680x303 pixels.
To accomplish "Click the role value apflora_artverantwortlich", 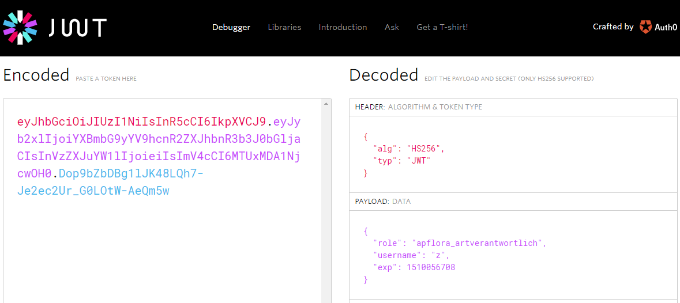I will pyautogui.click(x=478, y=243).
